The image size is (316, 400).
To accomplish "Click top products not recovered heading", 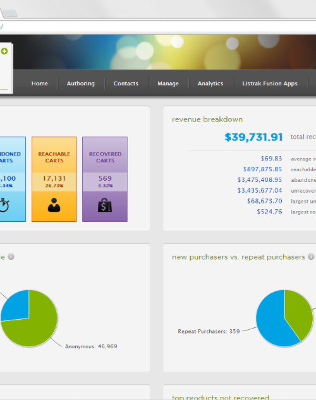I will [221, 397].
